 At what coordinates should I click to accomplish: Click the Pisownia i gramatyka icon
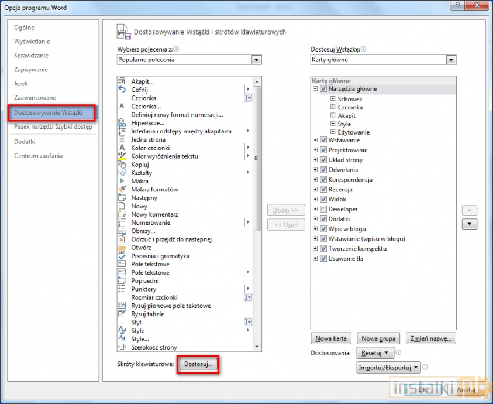(x=122, y=256)
